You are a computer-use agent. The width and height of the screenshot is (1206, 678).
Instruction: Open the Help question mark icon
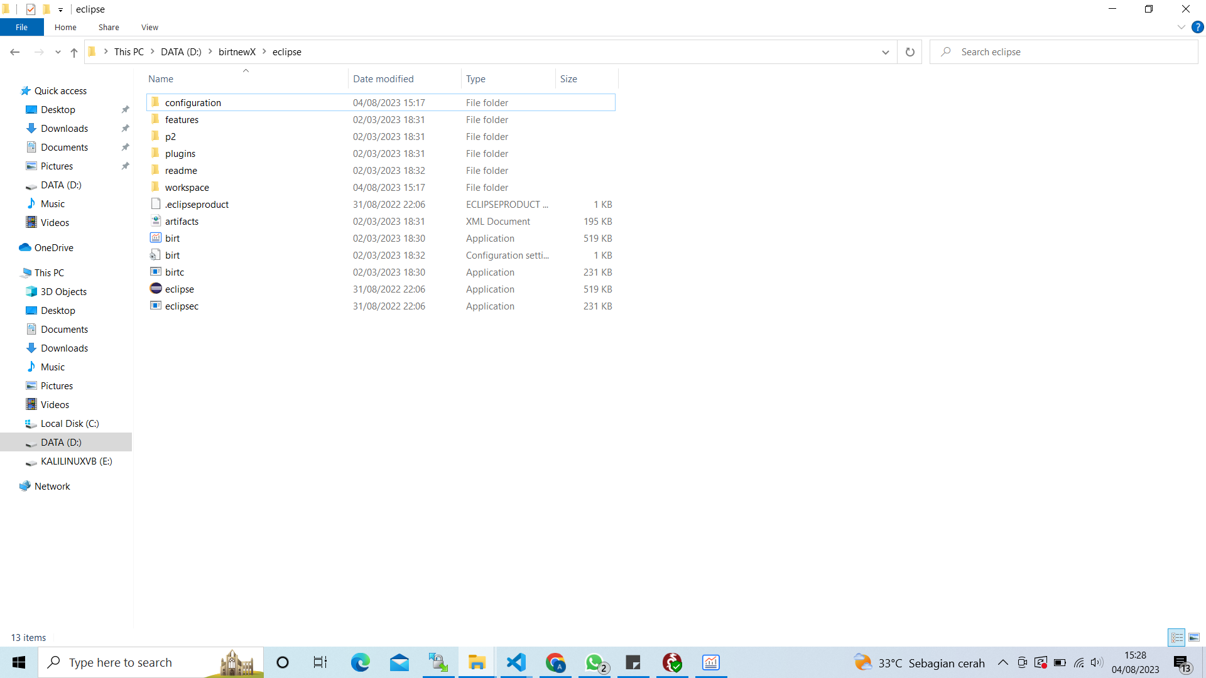click(1197, 28)
